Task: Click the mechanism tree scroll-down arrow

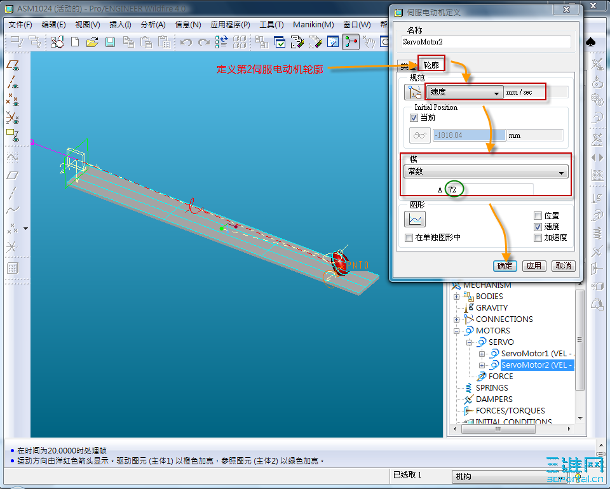Action: (x=579, y=419)
